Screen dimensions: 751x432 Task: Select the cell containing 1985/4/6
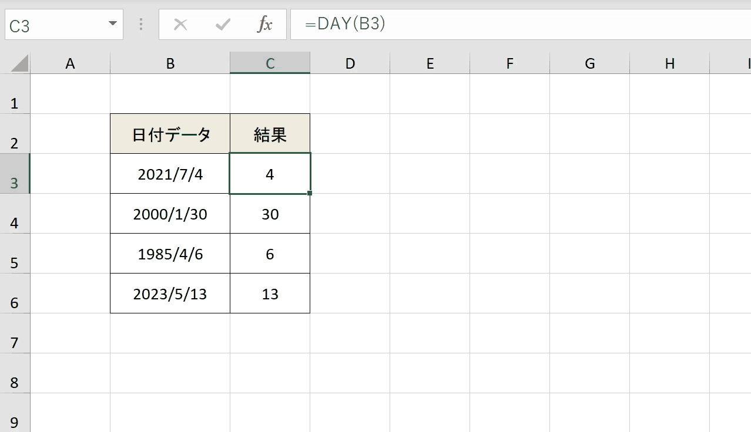click(170, 254)
